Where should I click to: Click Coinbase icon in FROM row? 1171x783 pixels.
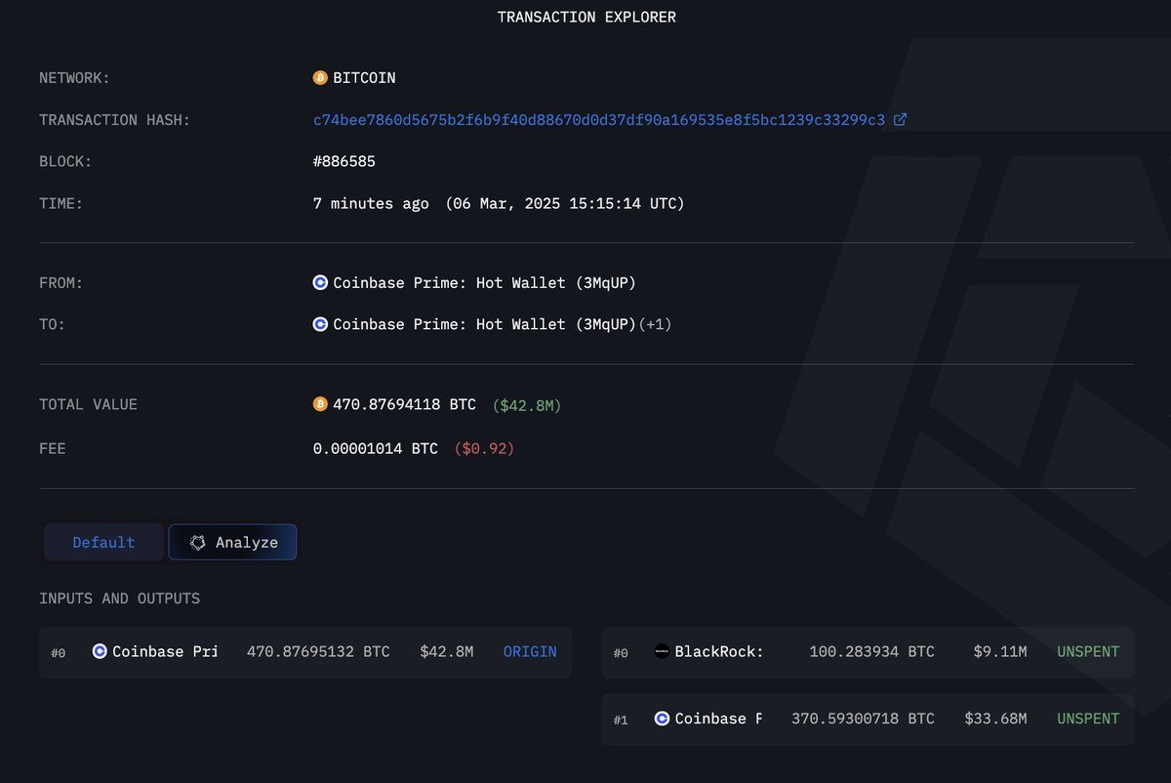coord(320,283)
